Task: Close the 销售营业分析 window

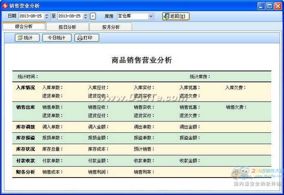Action: coord(278,6)
